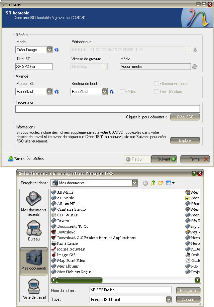Toggle the Effacement rapide checkbox
The width and height of the screenshot is (214, 307).
click(156, 84)
